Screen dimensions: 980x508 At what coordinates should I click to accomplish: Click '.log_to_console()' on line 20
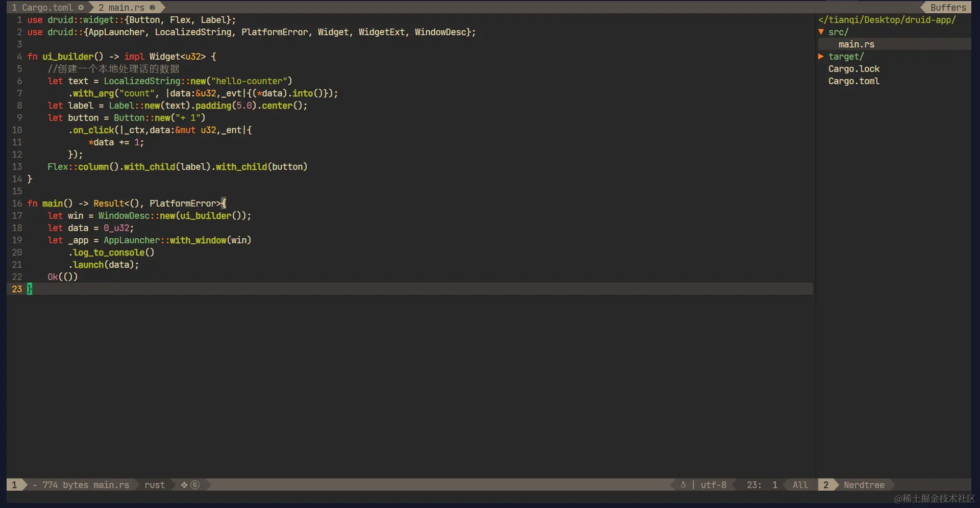(111, 252)
